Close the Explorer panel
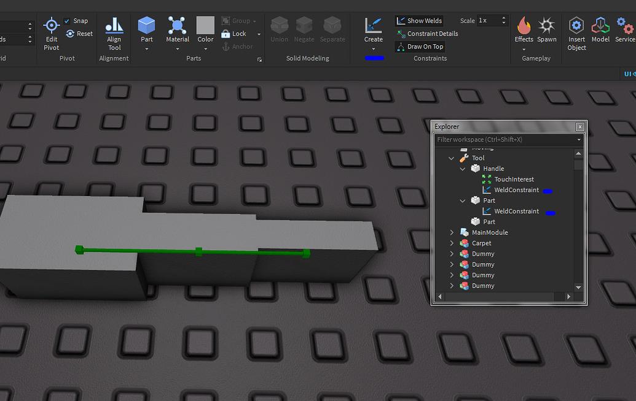The image size is (636, 401). [x=580, y=127]
